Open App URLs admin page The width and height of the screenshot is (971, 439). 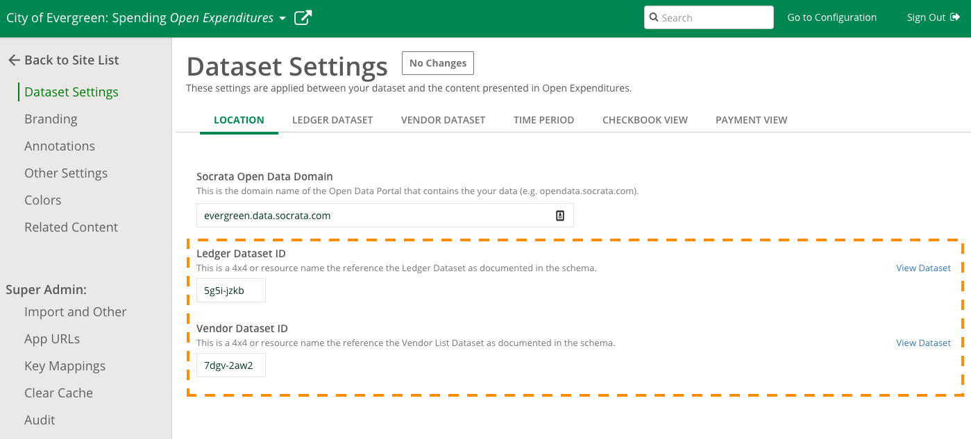click(x=52, y=338)
